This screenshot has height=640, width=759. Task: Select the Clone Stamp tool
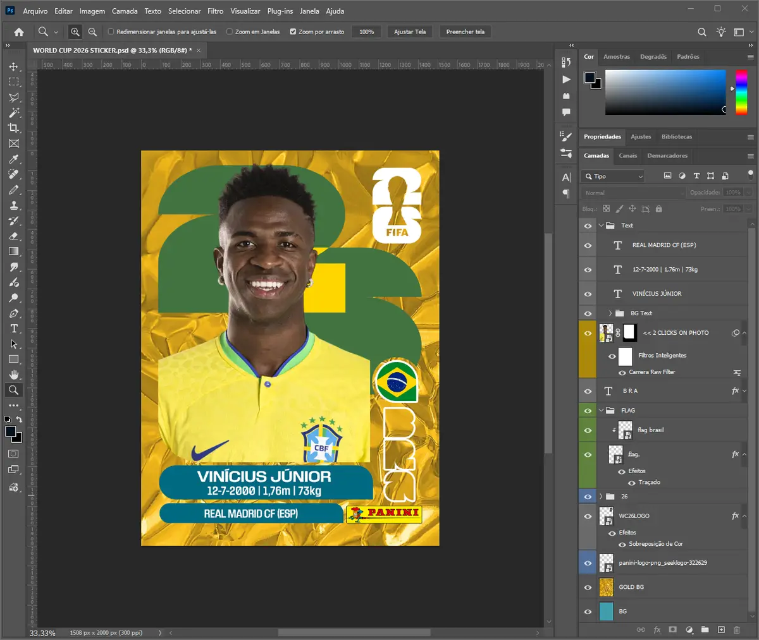point(13,205)
